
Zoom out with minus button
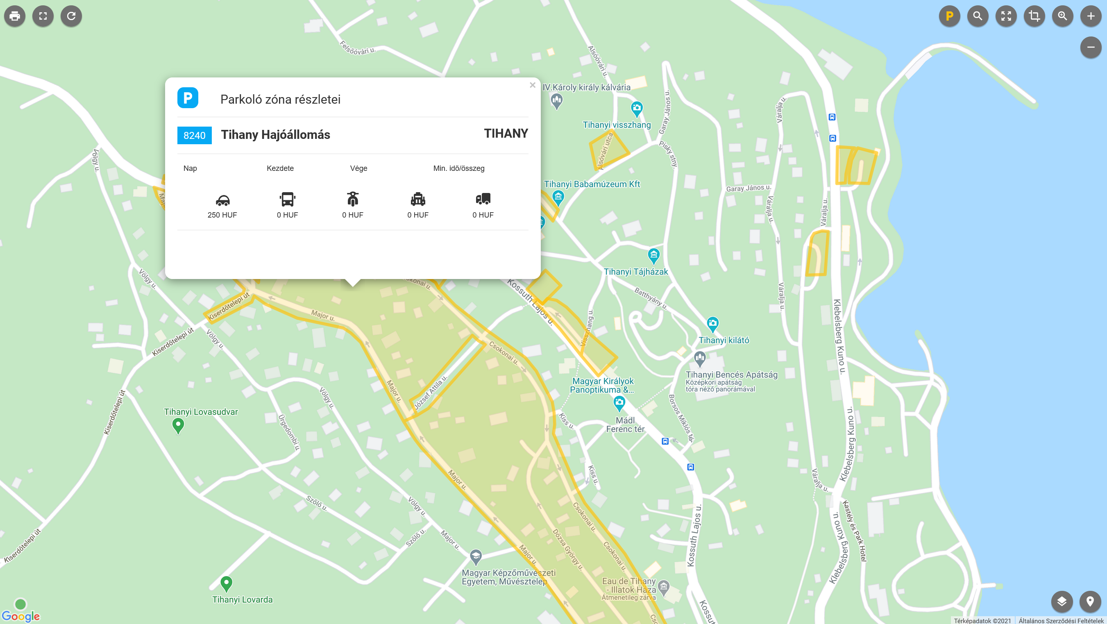point(1091,47)
